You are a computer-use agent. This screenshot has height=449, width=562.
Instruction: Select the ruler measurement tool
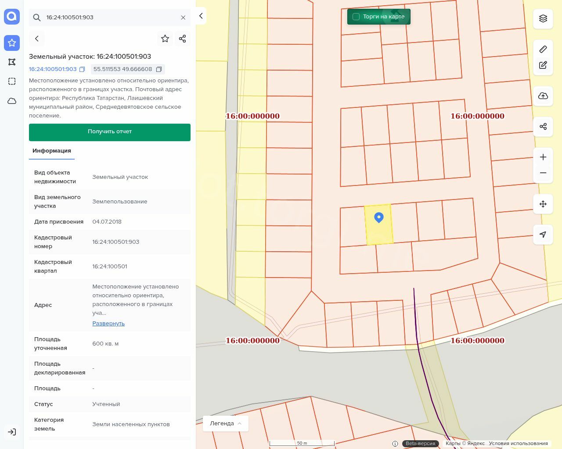[x=543, y=49]
